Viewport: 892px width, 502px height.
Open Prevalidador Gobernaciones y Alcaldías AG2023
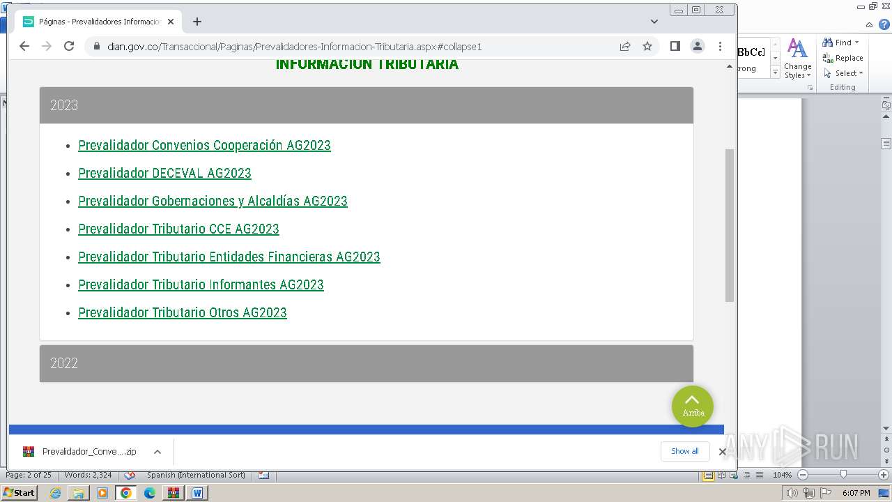click(x=213, y=201)
